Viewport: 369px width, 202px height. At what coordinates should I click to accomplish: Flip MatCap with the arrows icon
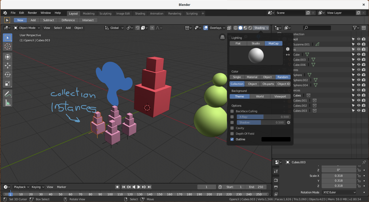pos(288,55)
